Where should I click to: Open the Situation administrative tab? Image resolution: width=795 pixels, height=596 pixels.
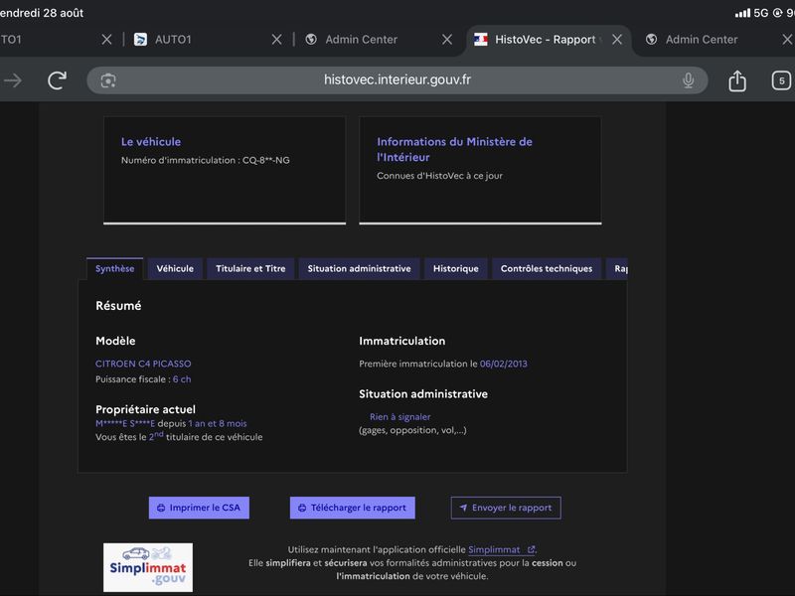click(359, 268)
